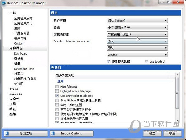Check the 禁用滚动条主题 option
Screen dimensions: 186x140
tap(57, 105)
